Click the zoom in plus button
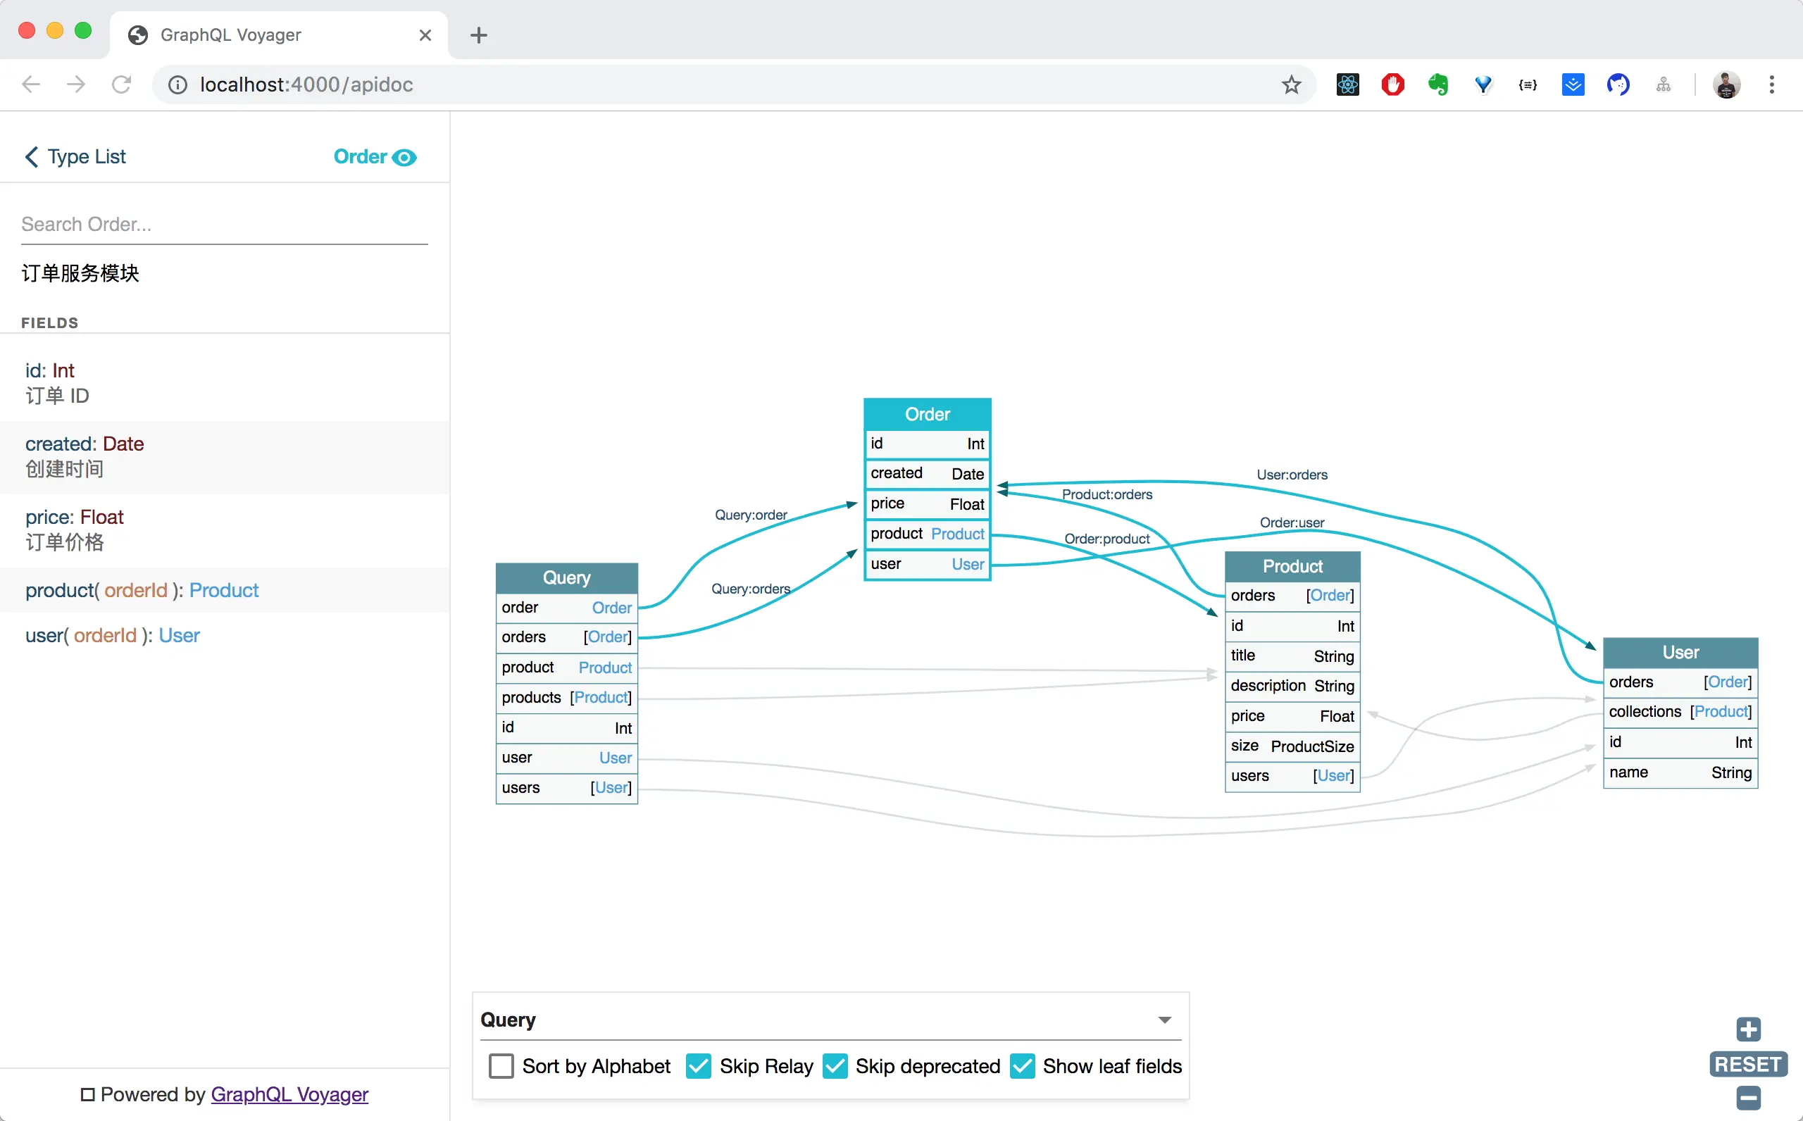 pyautogui.click(x=1747, y=1029)
